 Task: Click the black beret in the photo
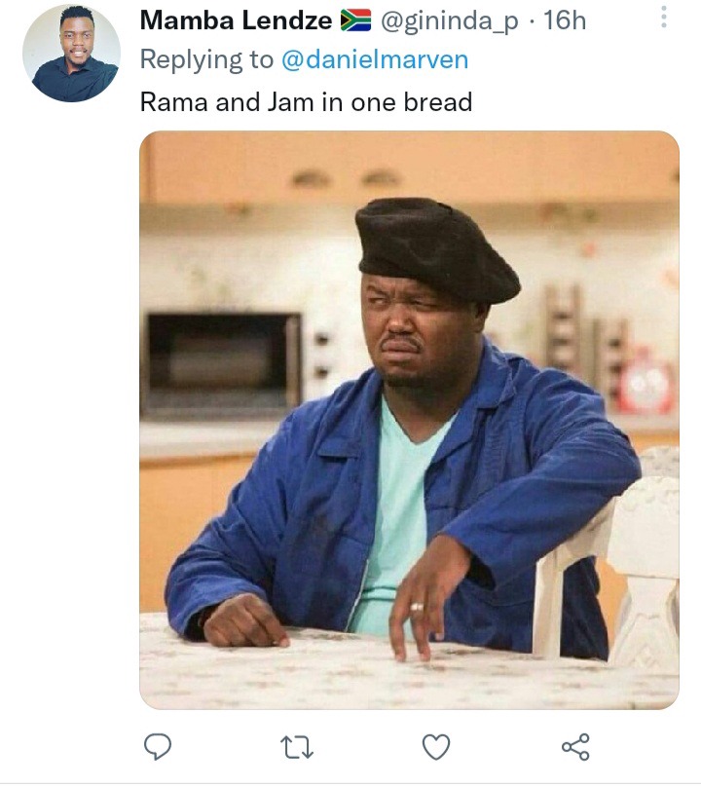(x=436, y=250)
